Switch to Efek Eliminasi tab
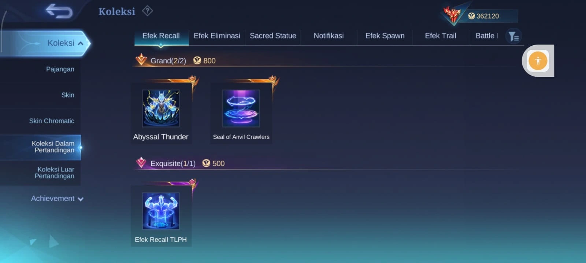Viewport: 586px width, 263px height. pyautogui.click(x=217, y=36)
